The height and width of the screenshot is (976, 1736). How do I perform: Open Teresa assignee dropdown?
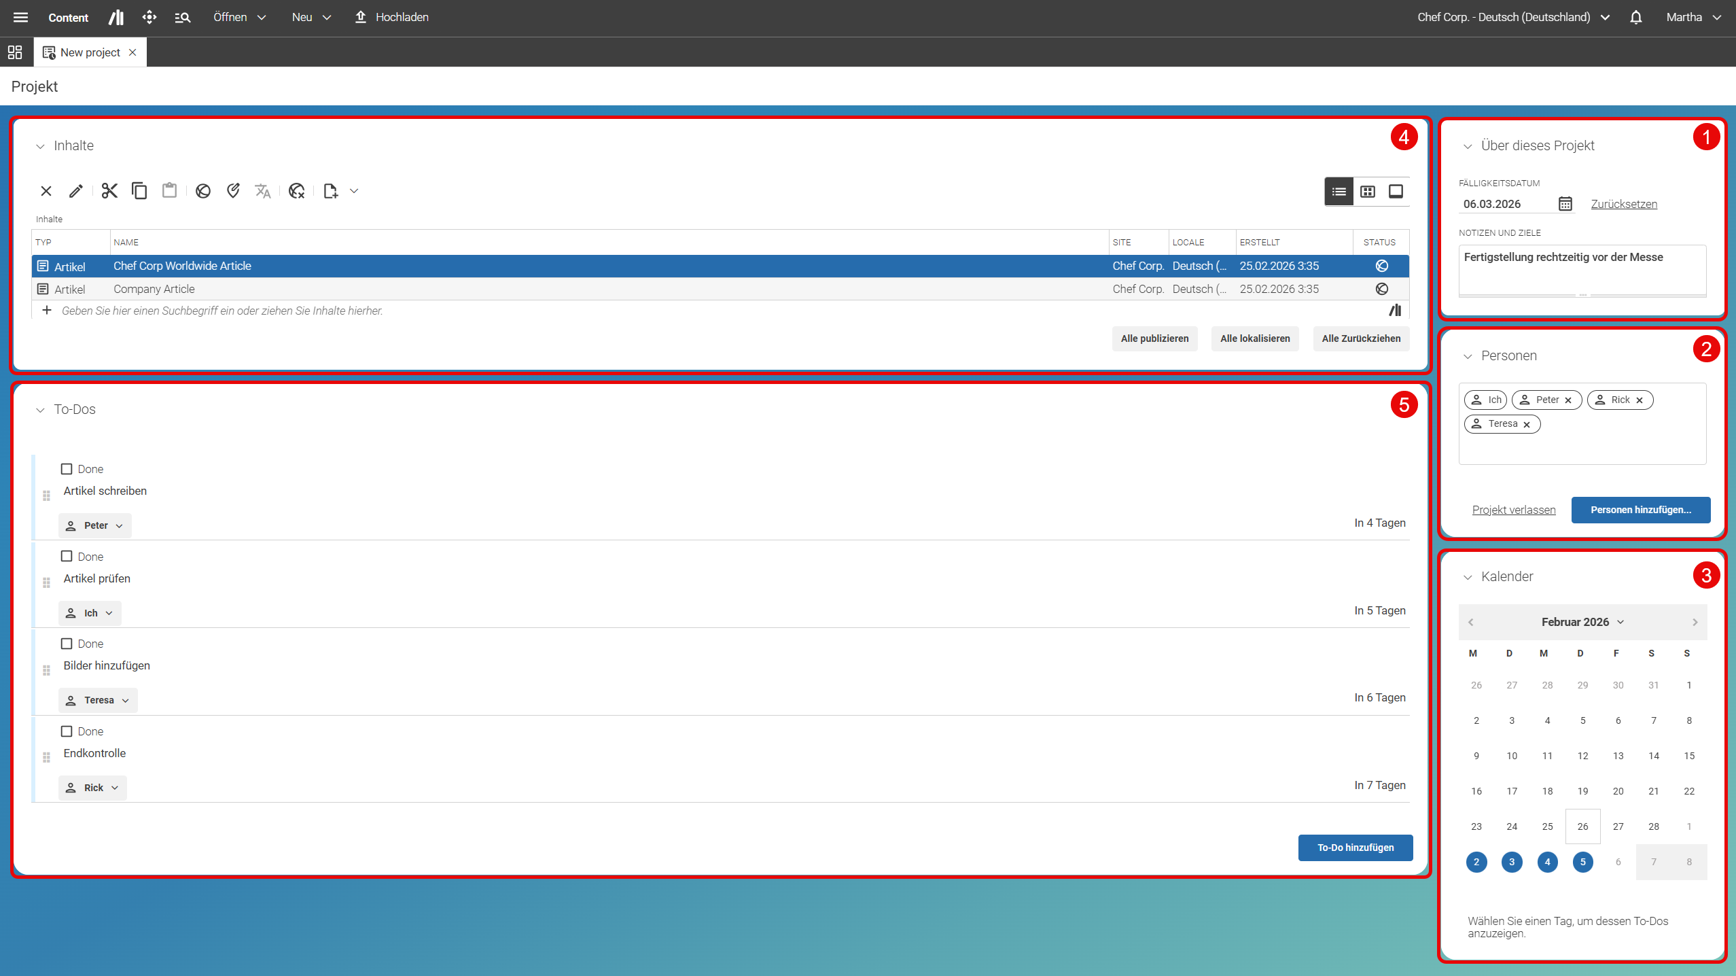pyautogui.click(x=98, y=700)
